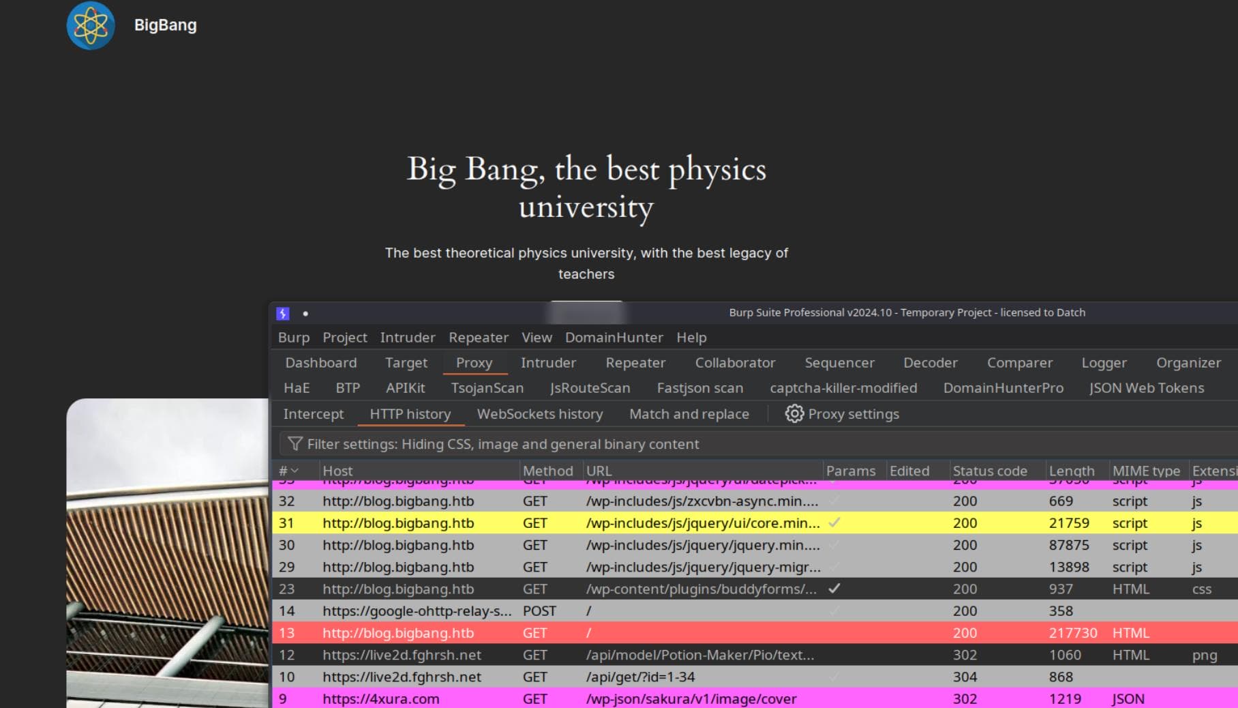
Task: Switch to the Intruder tab
Action: click(x=549, y=363)
